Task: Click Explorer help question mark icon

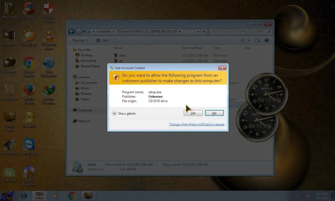Action: click(267, 40)
